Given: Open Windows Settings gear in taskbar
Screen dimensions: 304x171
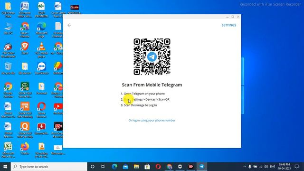Looking at the screenshot, I should click(x=180, y=167).
